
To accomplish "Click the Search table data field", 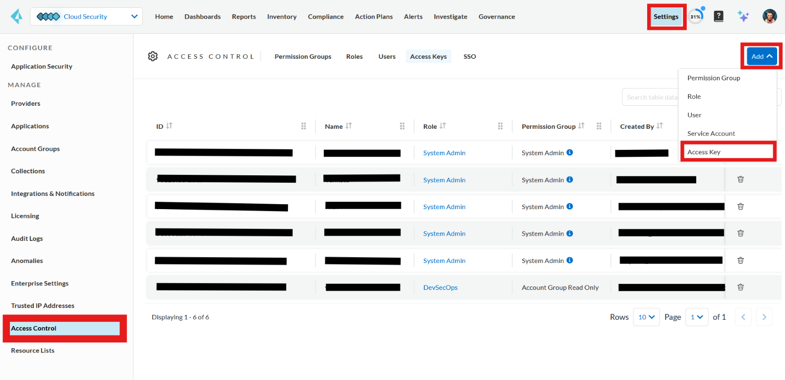I will [x=650, y=97].
